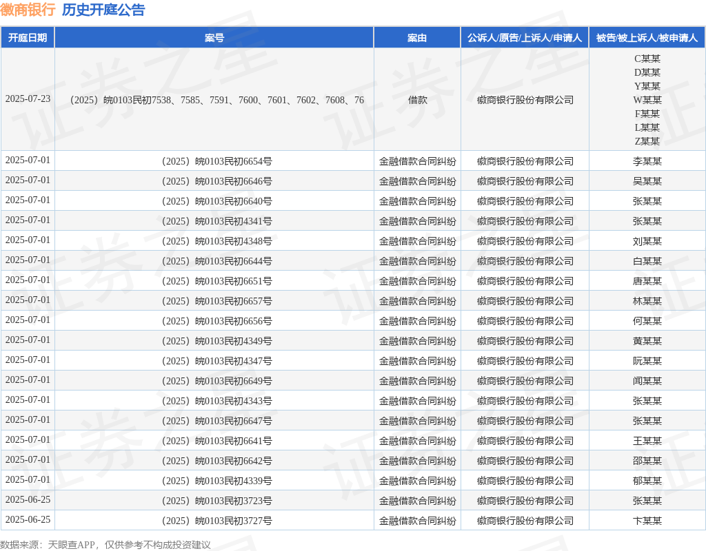Click defendant Z某某
Viewport: 706px width, 551px height.
[647, 141]
